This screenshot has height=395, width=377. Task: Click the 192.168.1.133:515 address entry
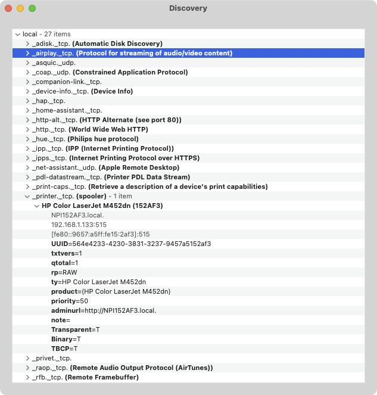[x=79, y=225]
